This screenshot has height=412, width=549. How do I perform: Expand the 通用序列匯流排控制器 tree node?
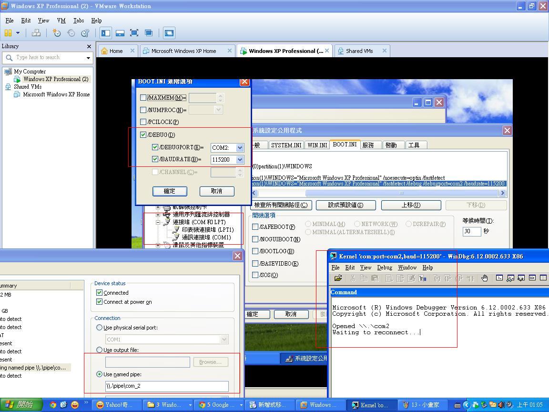pos(158,215)
